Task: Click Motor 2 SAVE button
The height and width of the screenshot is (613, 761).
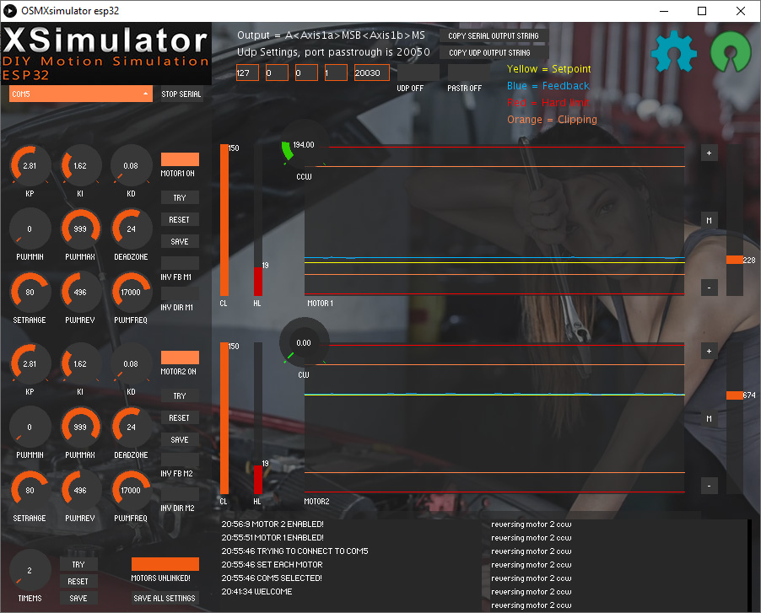Action: coord(180,439)
